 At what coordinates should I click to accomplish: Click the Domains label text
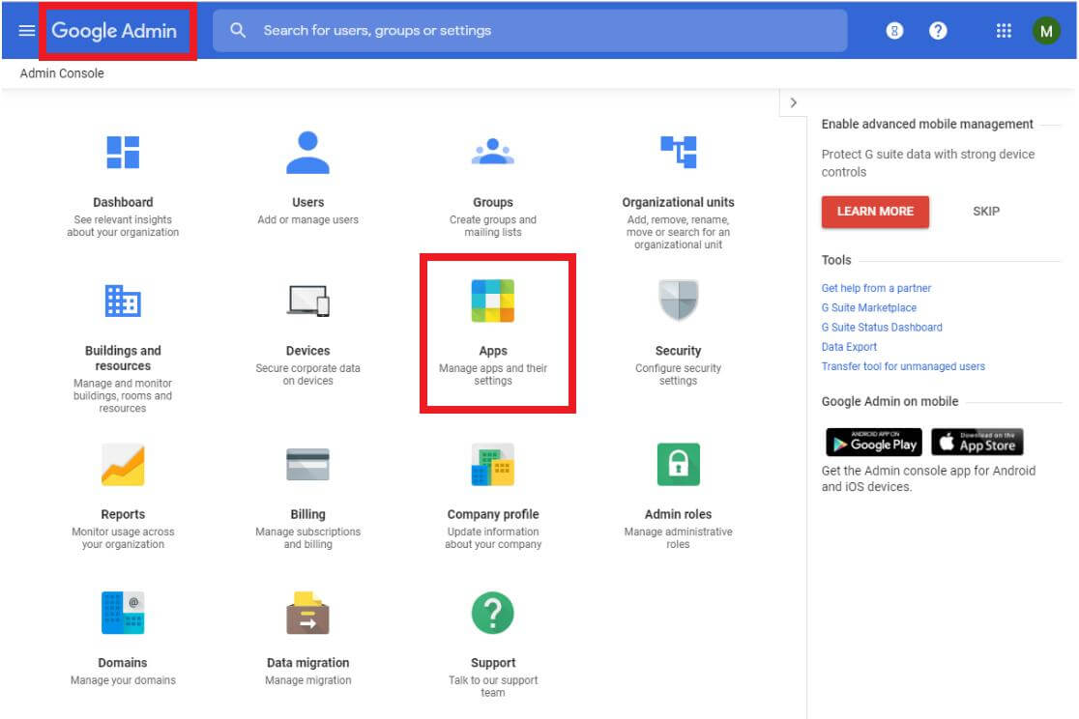point(123,663)
